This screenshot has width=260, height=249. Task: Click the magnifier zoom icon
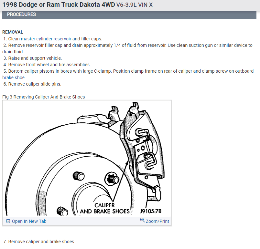(x=142, y=220)
